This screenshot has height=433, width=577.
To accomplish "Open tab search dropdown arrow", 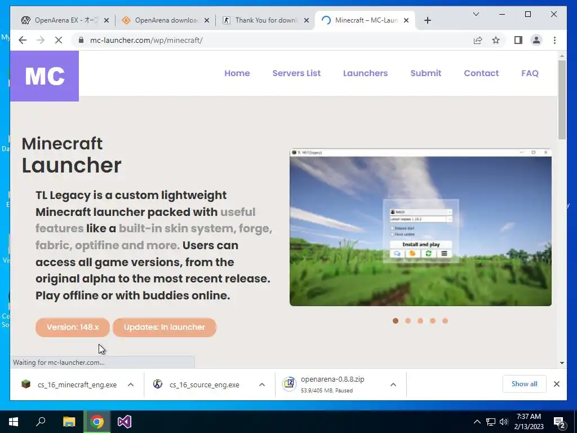I will 476,14.
